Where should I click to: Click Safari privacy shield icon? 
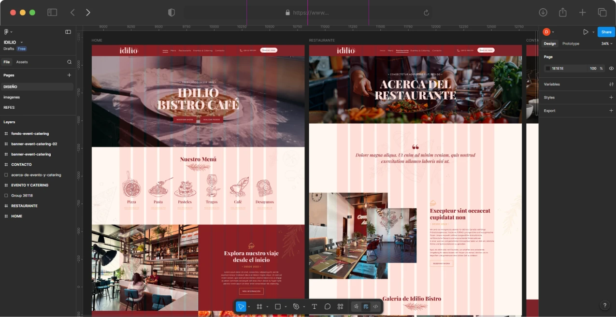[x=171, y=13]
